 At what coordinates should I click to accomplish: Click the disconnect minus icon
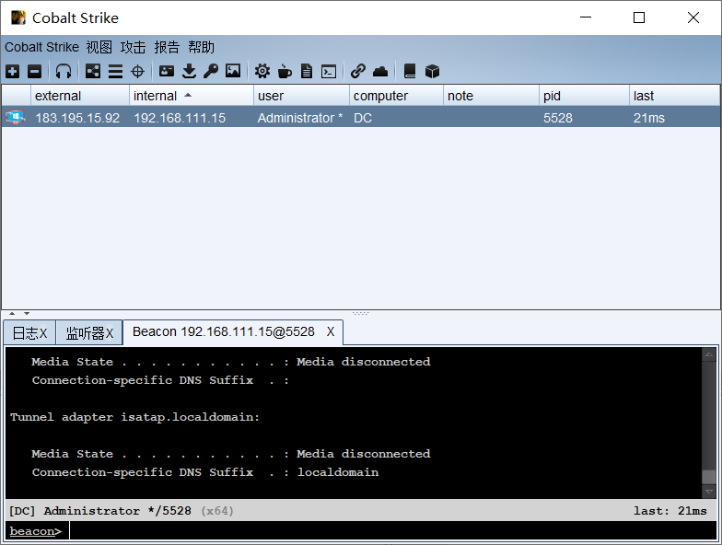[35, 72]
